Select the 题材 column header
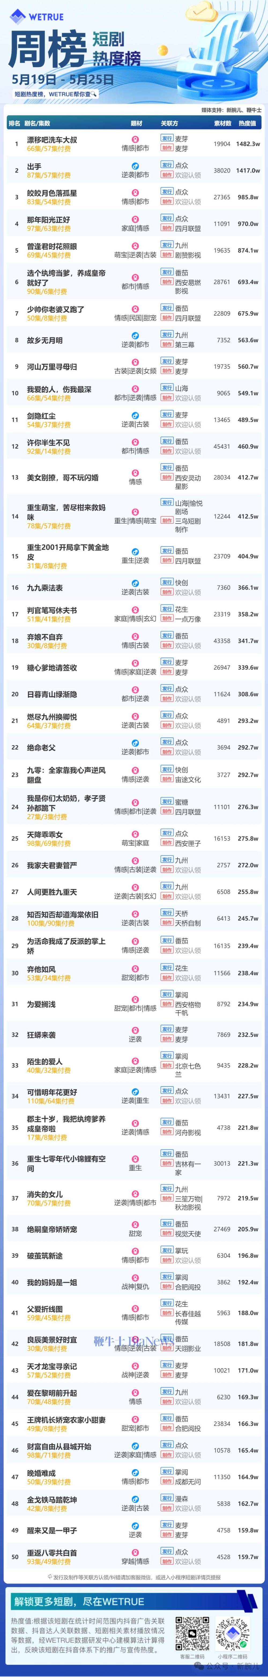The image size is (268, 1677). (x=136, y=123)
